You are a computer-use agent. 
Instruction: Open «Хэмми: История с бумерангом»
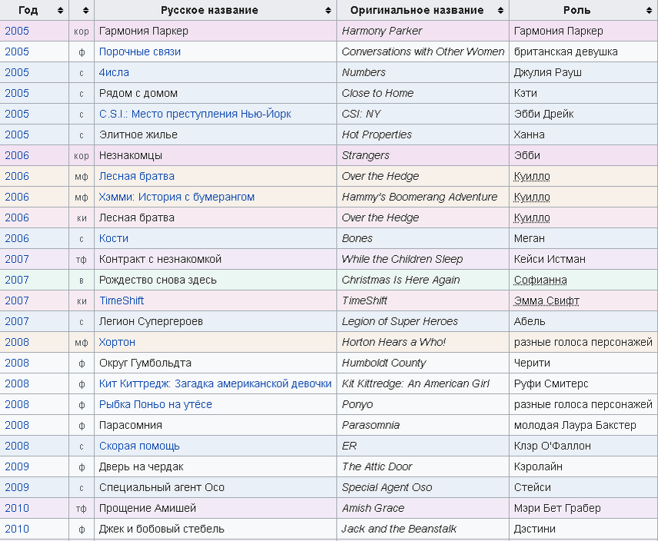pos(174,197)
